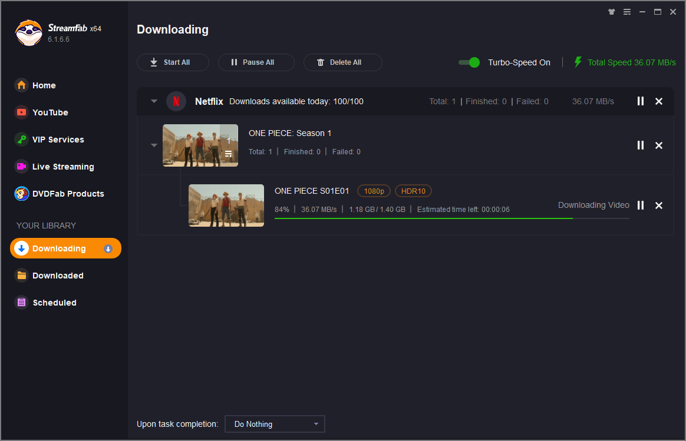Collapse the ONE PIECE Season 1 entry
This screenshot has width=686, height=441.
click(x=154, y=145)
